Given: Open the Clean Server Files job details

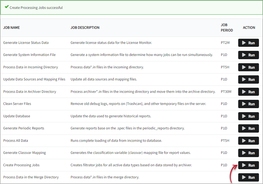Looking at the screenshot, I should (17, 104).
